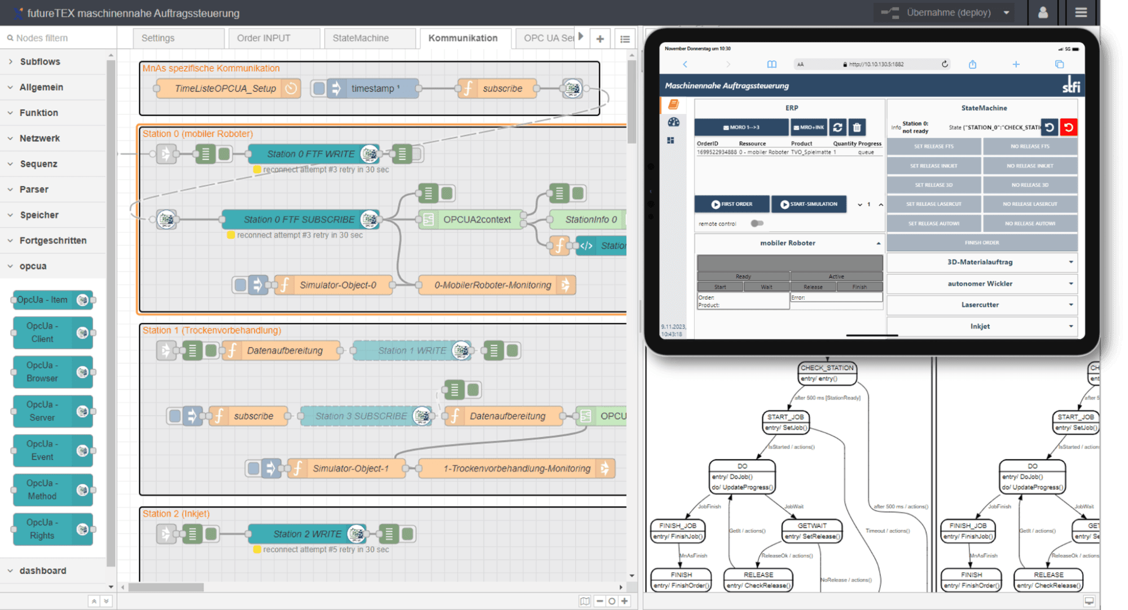This screenshot has height=610, width=1128.
Task: Open the flow list icon beside the plus tab
Action: point(625,38)
